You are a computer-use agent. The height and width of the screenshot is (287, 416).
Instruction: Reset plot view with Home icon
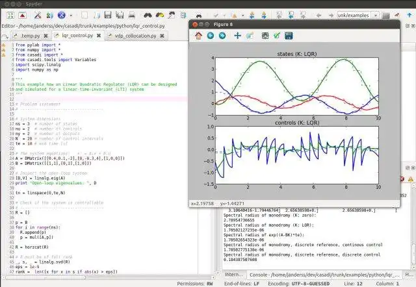(199, 36)
